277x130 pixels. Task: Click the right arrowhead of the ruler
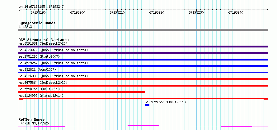click(x=267, y=10)
